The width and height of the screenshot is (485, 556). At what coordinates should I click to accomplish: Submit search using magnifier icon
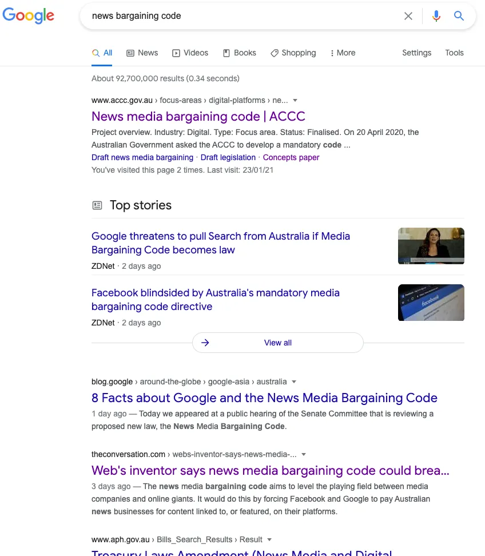pyautogui.click(x=459, y=15)
